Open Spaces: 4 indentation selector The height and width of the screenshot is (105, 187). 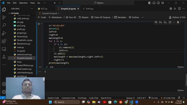point(130,98)
